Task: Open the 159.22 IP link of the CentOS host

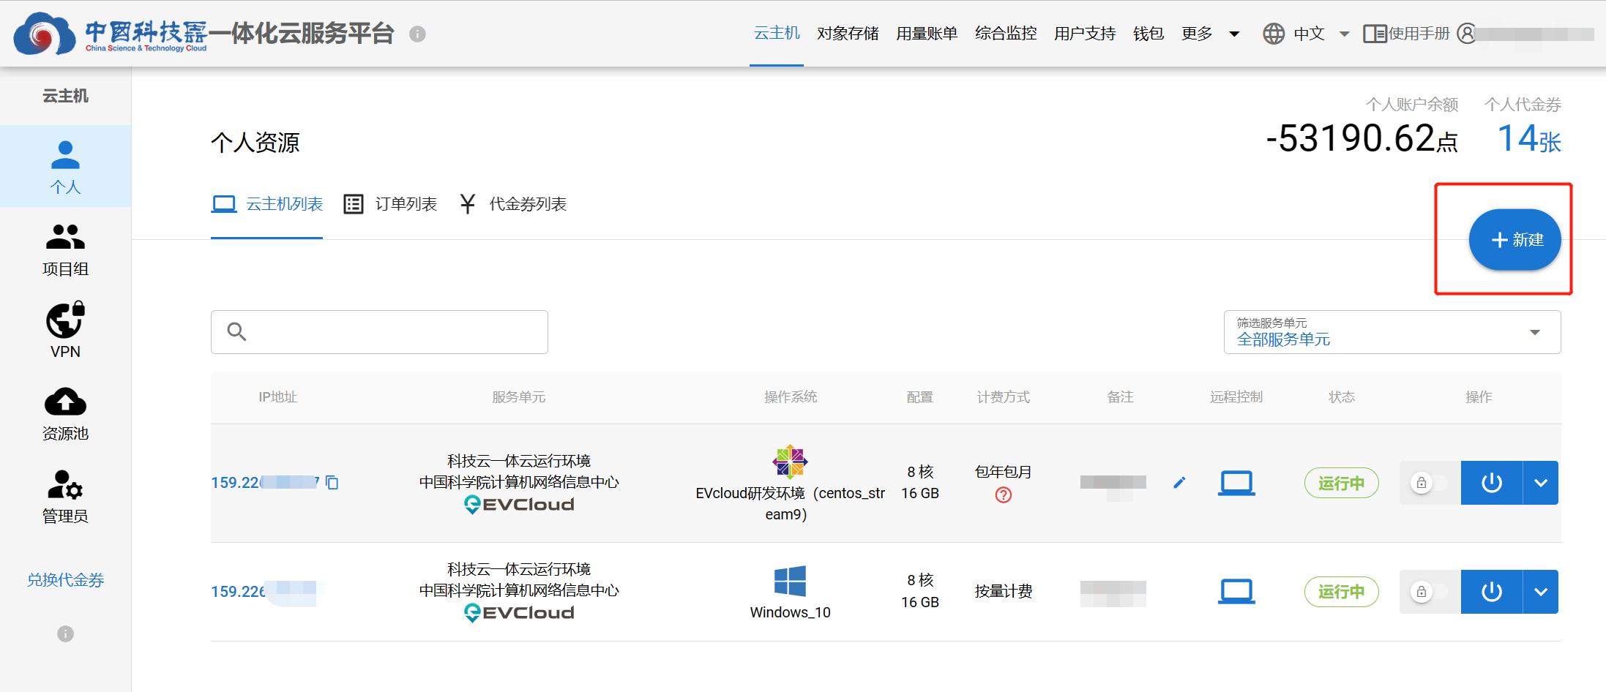Action: (265, 483)
